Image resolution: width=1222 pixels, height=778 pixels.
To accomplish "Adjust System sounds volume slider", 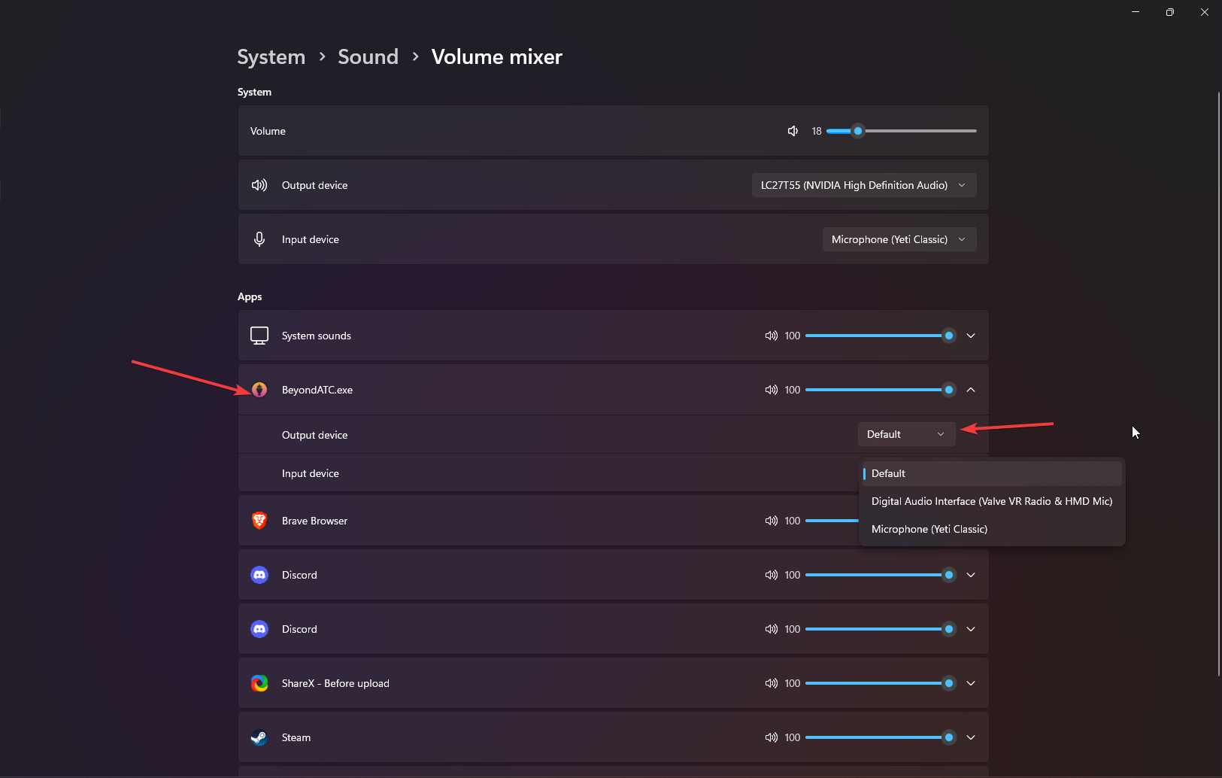I will 880,336.
